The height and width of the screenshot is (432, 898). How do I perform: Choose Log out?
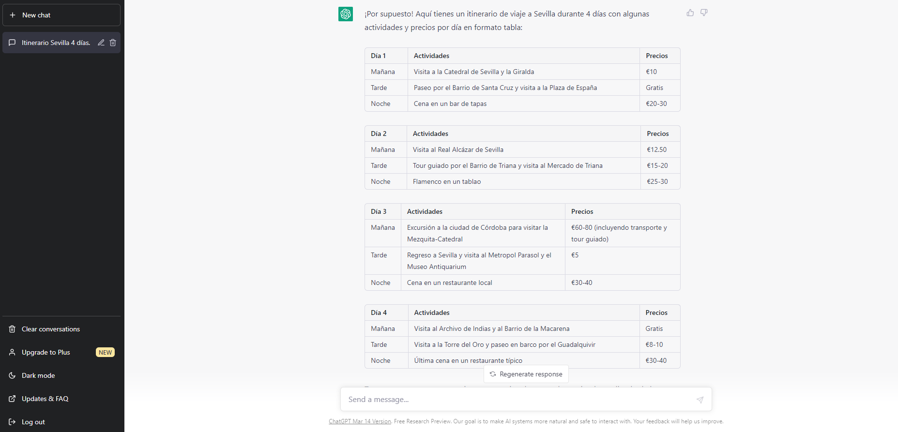point(61,422)
